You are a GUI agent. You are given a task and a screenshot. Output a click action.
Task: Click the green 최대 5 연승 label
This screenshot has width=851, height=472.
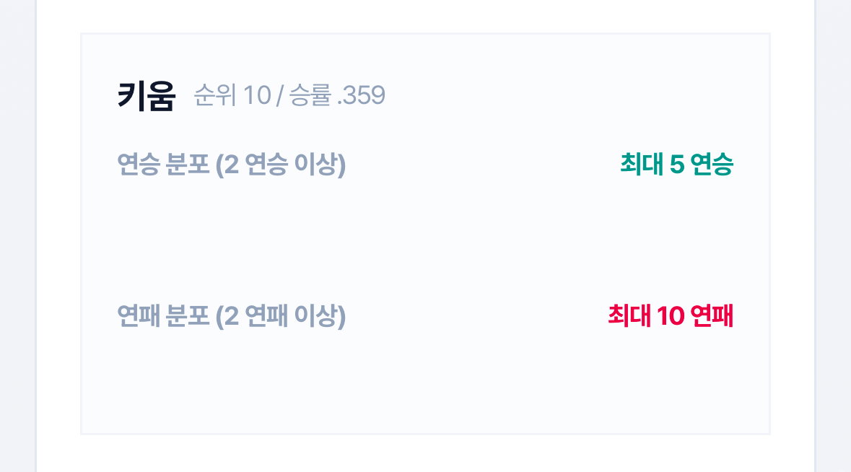click(676, 164)
